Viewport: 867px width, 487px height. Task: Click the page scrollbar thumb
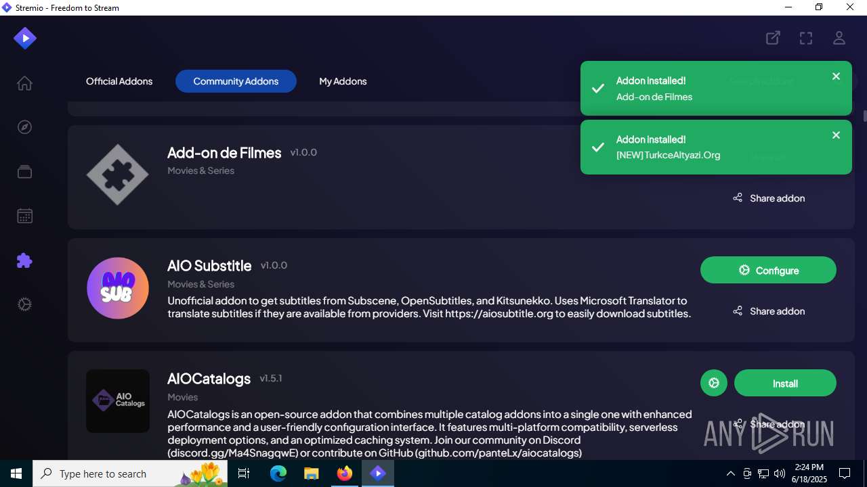(x=865, y=116)
